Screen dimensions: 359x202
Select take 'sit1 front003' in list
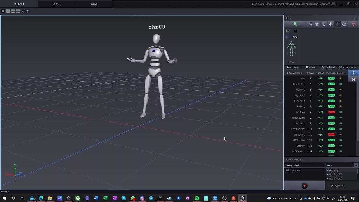tap(342, 179)
